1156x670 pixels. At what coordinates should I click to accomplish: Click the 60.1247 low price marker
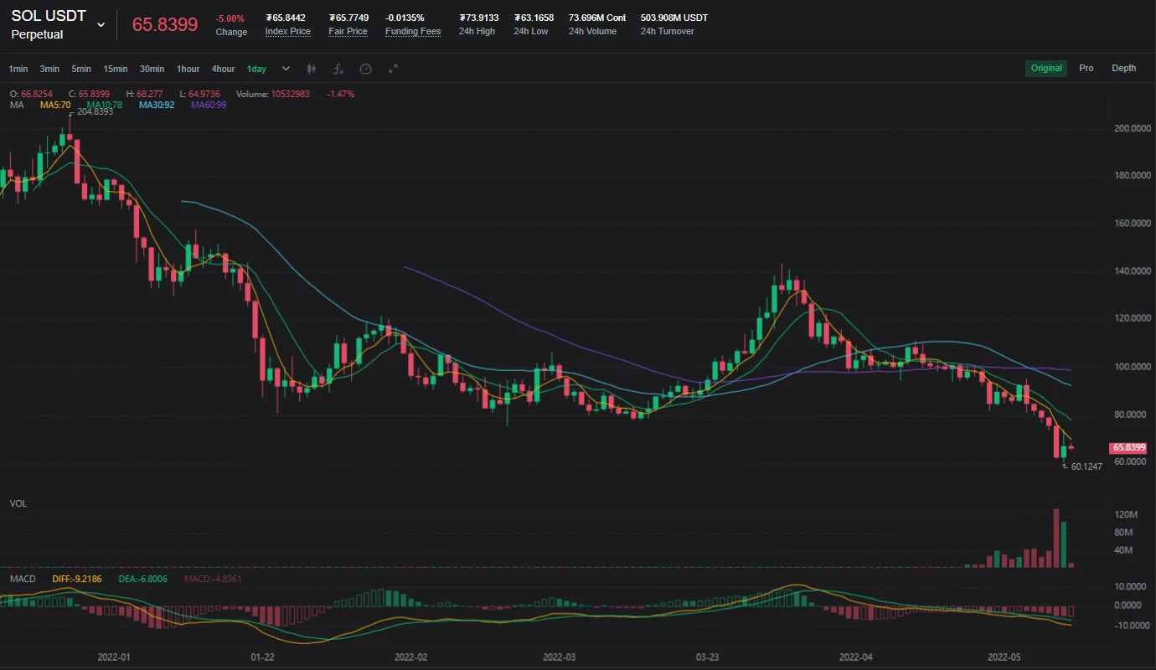click(x=1086, y=466)
